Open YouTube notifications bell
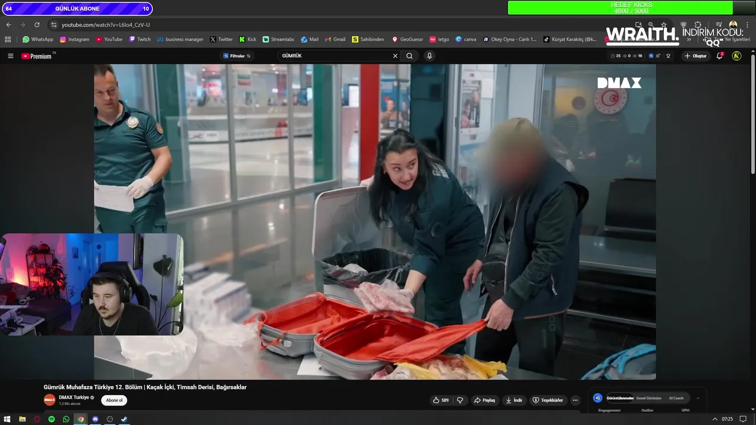The image size is (756, 425). tap(720, 56)
